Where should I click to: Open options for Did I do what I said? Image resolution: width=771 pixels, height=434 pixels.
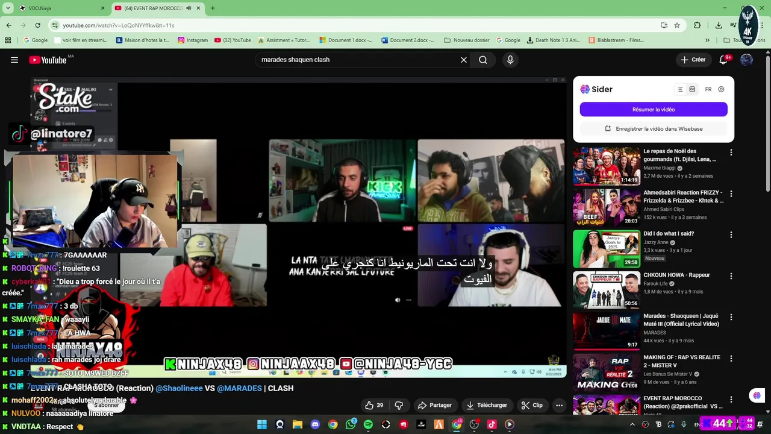[731, 235]
